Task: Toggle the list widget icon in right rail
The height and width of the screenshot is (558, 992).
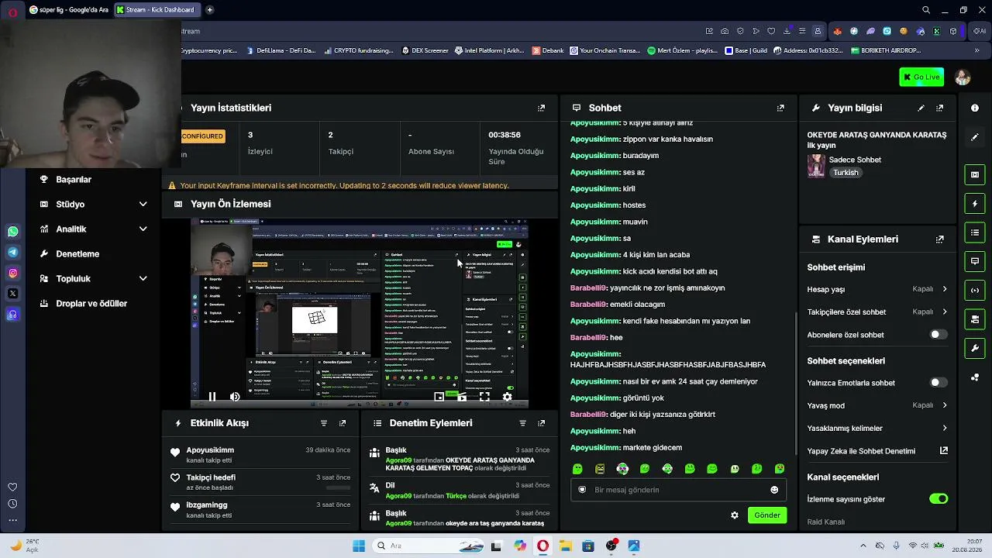Action: (x=975, y=232)
